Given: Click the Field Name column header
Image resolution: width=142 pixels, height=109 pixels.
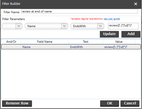Looking at the screenshot, I should click(x=45, y=42).
